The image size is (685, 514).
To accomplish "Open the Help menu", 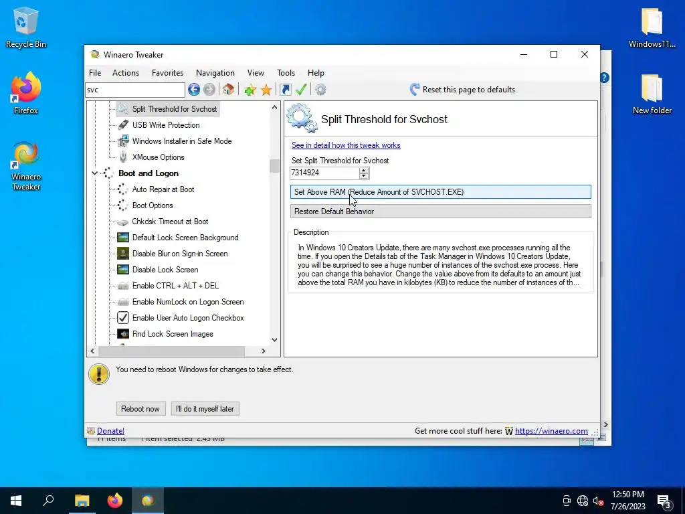I will (316, 73).
